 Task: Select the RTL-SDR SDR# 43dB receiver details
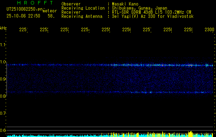pos(151,12)
